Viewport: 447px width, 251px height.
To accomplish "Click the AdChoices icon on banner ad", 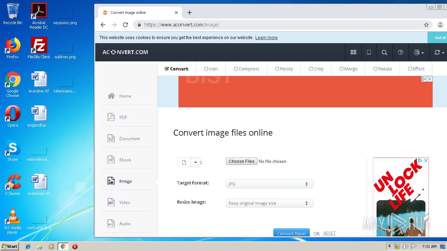I will coord(424,79).
